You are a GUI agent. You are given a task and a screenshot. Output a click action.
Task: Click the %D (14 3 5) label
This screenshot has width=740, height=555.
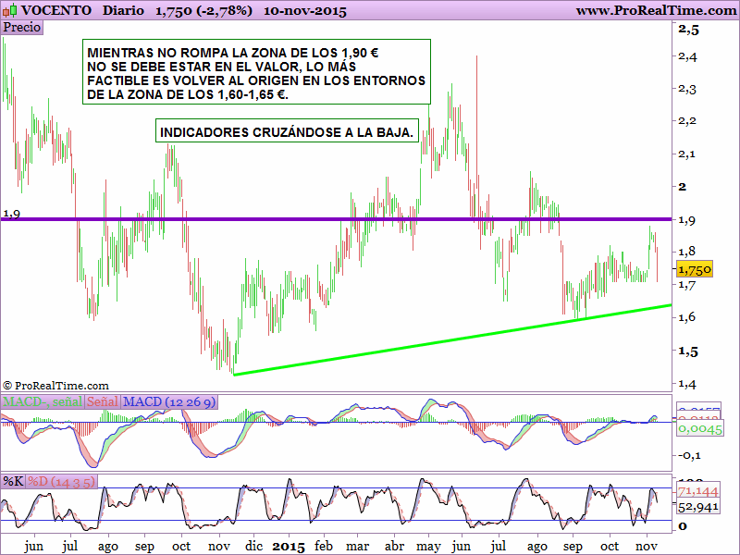61,481
